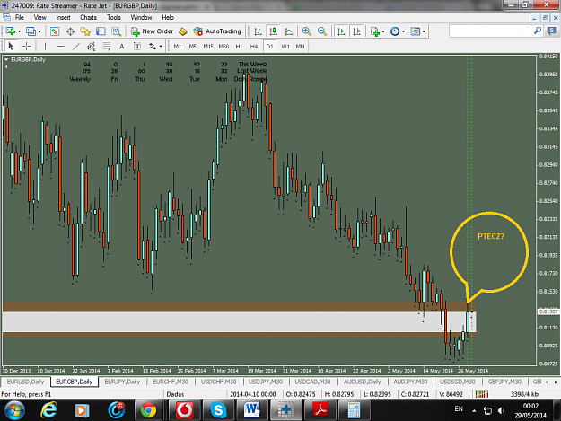Open the Strategy Tester icon
The image size is (561, 421).
(x=117, y=31)
